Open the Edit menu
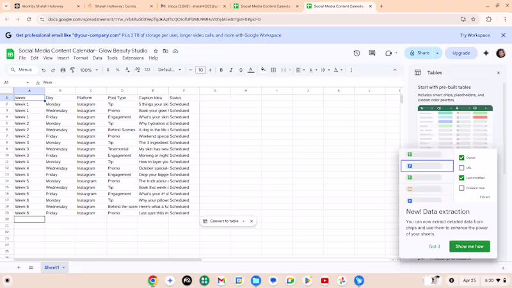This screenshot has height=288, width=512. 35,58
